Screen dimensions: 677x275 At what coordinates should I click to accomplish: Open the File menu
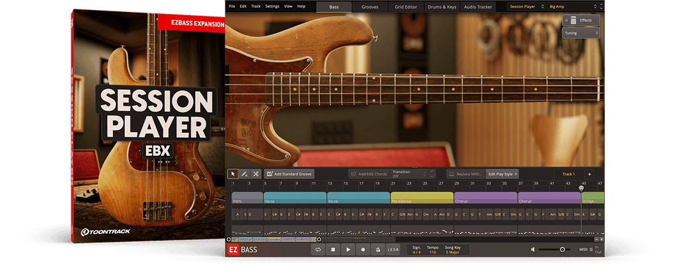[x=232, y=7]
